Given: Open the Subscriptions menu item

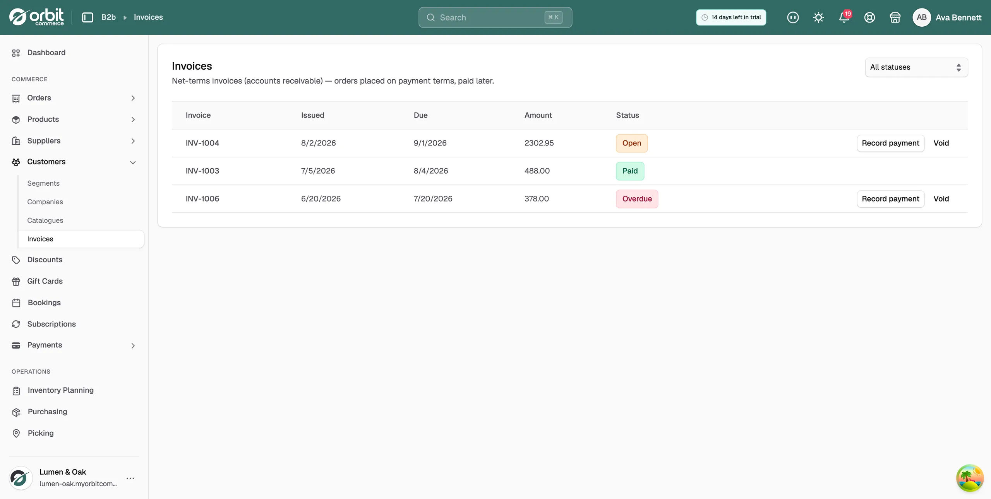Looking at the screenshot, I should point(51,324).
